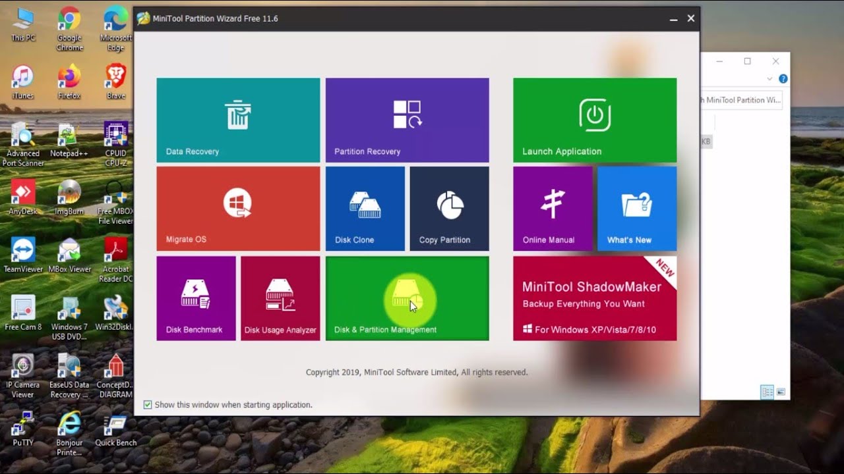
Task: Open Notepad++ desktop shortcut
Action: click(x=69, y=140)
